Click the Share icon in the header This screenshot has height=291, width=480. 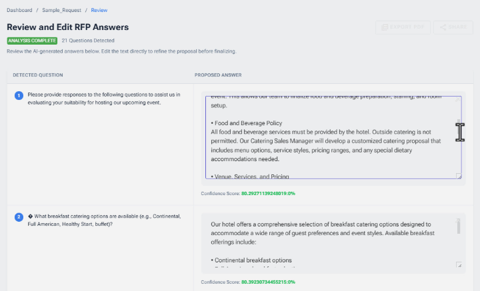(x=441, y=27)
